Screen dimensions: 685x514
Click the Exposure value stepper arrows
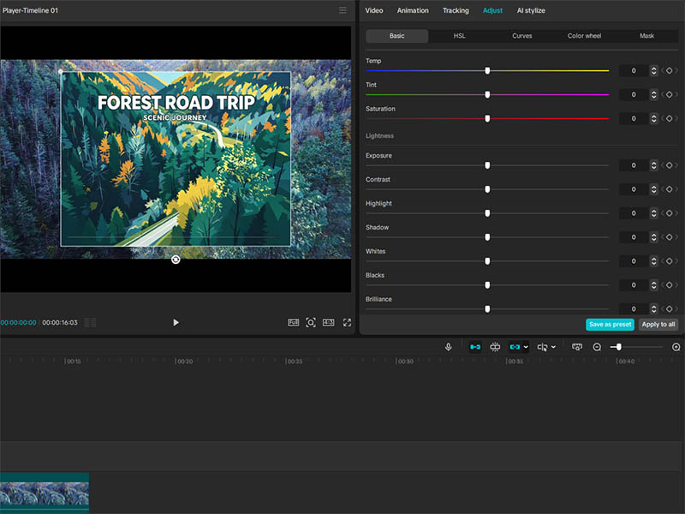(x=653, y=165)
